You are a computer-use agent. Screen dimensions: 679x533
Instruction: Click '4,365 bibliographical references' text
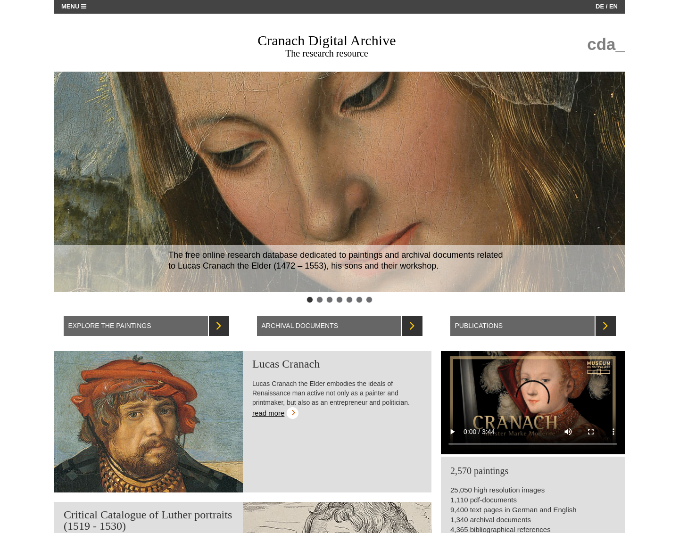coord(500,529)
